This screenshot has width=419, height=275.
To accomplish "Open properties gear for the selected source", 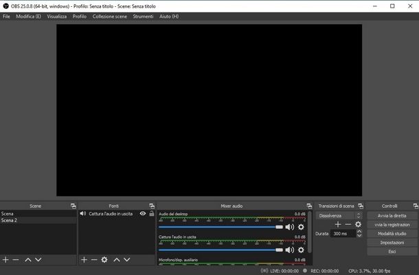I will coord(104,260).
